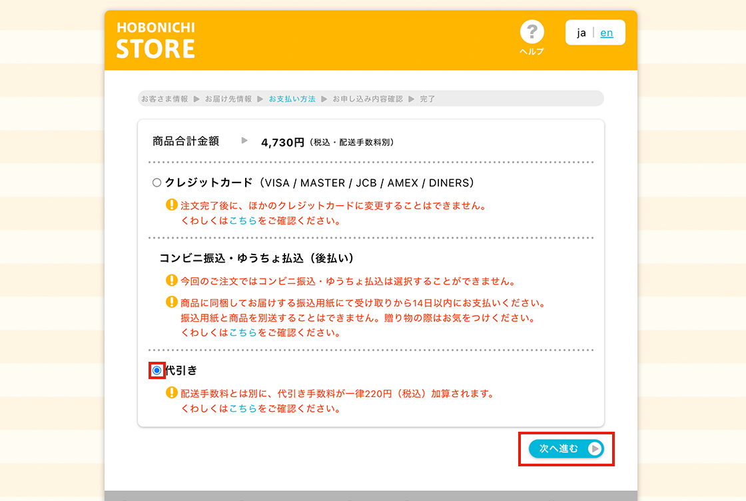Switch language to en

click(x=607, y=33)
